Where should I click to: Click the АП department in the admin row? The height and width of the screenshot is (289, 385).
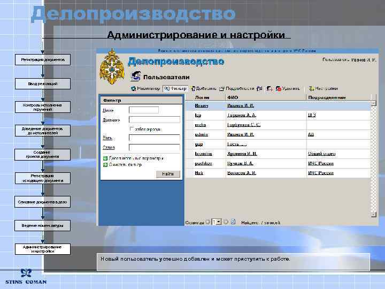311,134
